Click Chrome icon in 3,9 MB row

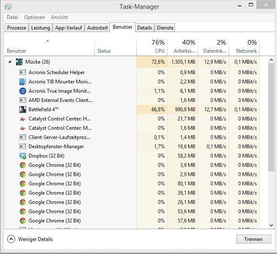[23, 165]
